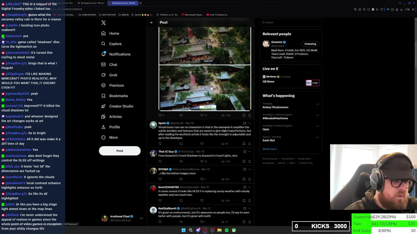
Task: Open the DLSS comparison image in the post
Action: pyautogui.click(x=205, y=69)
